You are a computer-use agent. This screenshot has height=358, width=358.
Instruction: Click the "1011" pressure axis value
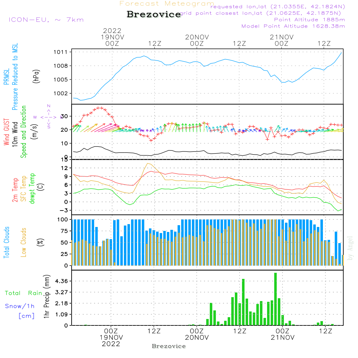click(x=61, y=52)
